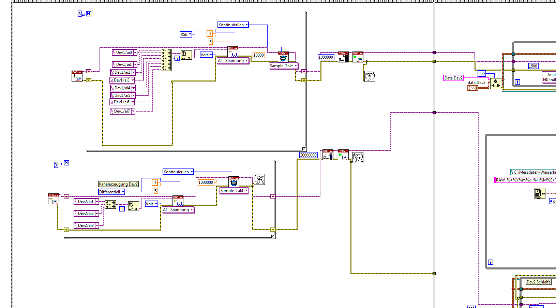Select the file path node below RAW_ string
The width and height of the screenshot is (556, 308).
pos(540,193)
